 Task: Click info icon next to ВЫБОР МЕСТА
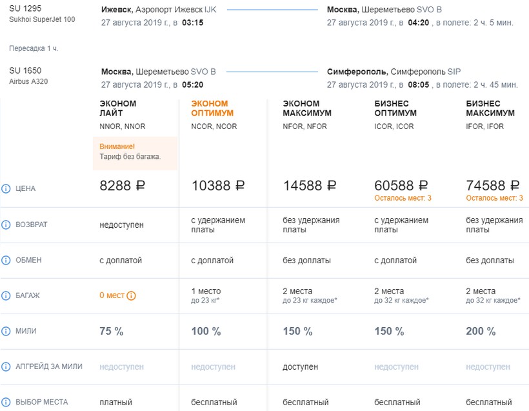tap(6, 402)
